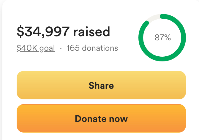This screenshot has height=140, width=199.
Task: Click the word "Share" on the yellow button
Action: click(x=101, y=86)
